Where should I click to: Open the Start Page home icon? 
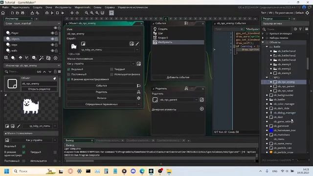tap(3, 13)
